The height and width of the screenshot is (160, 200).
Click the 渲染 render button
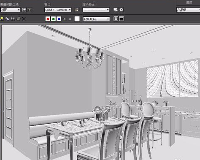[x=189, y=3]
